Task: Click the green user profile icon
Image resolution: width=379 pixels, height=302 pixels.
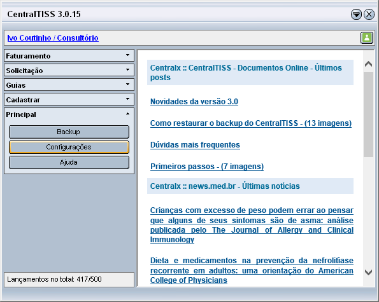Action: click(367, 38)
